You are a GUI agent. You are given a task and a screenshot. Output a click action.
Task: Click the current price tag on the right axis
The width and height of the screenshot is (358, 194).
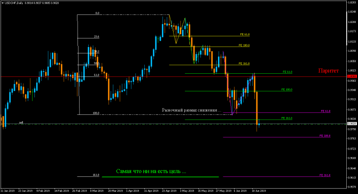(x=352, y=123)
